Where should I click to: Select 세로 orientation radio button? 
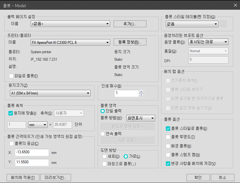[x=105, y=156]
